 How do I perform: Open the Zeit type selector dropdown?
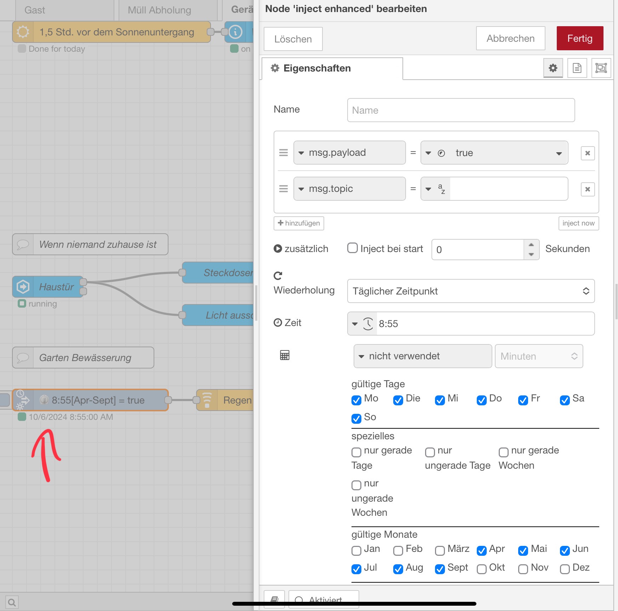click(x=362, y=324)
